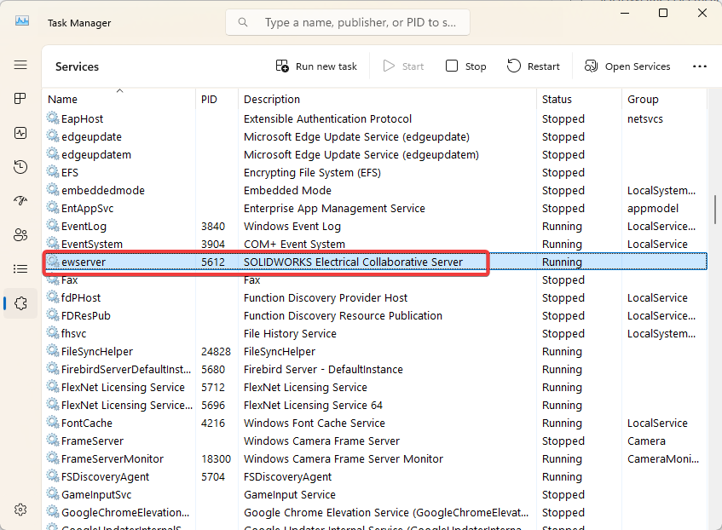This screenshot has height=530, width=722.
Task: Click the search magnifier icon
Action: (243, 22)
